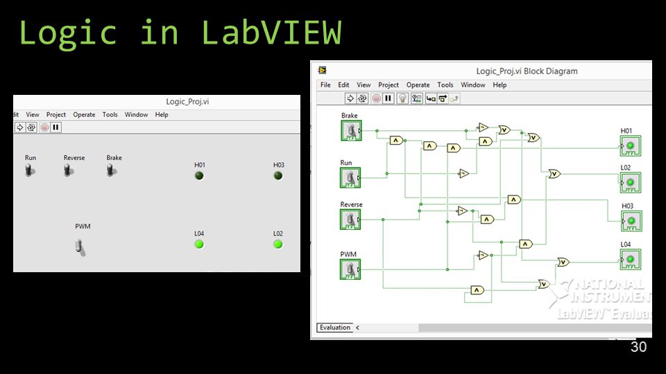
Task: Click Retain Wire Values toolbar icon
Action: [x=417, y=98]
